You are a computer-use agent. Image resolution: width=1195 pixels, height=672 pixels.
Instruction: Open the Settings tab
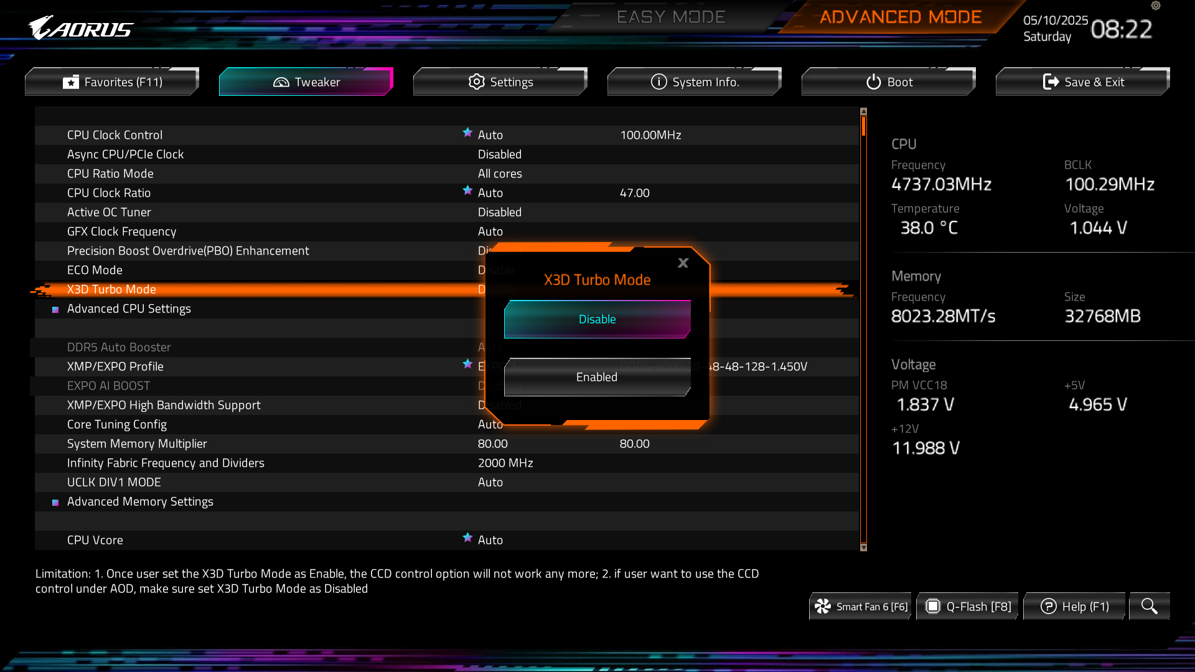coord(500,82)
